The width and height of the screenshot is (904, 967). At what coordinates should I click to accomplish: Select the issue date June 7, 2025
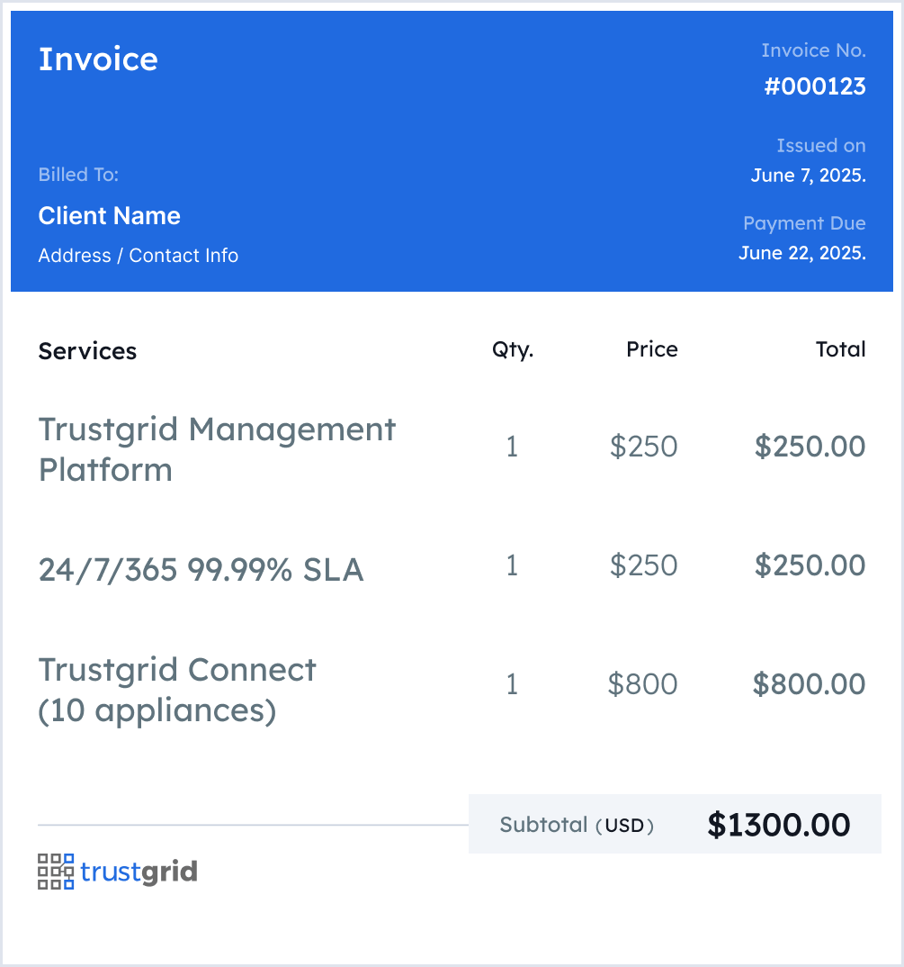tap(808, 176)
